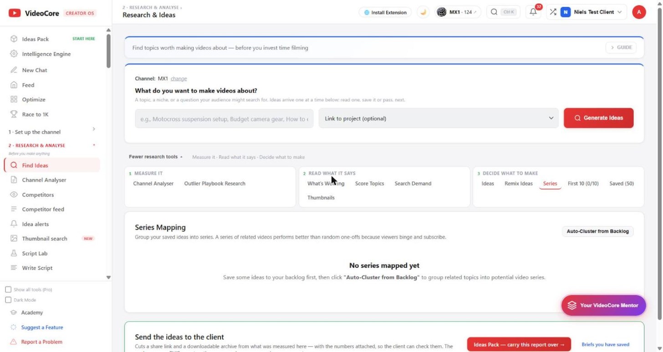
Task: Open the Saved (50) tab
Action: pyautogui.click(x=622, y=184)
